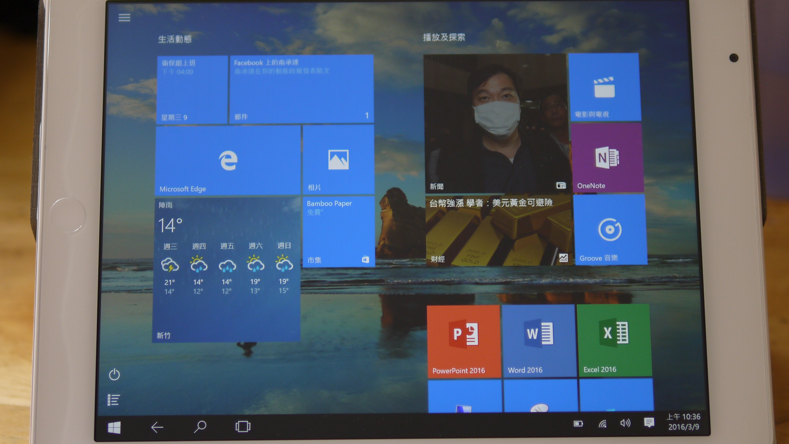The width and height of the screenshot is (789, 444).
Task: Launch OneNote tile
Action: point(607,158)
